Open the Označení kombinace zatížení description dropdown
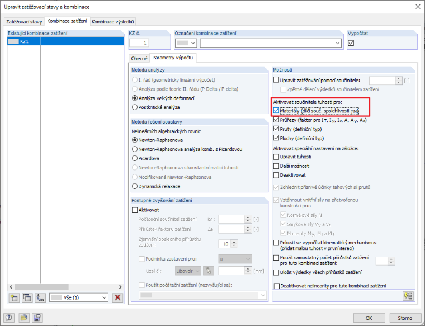Viewport: 425px width, 326px height. click(271, 43)
